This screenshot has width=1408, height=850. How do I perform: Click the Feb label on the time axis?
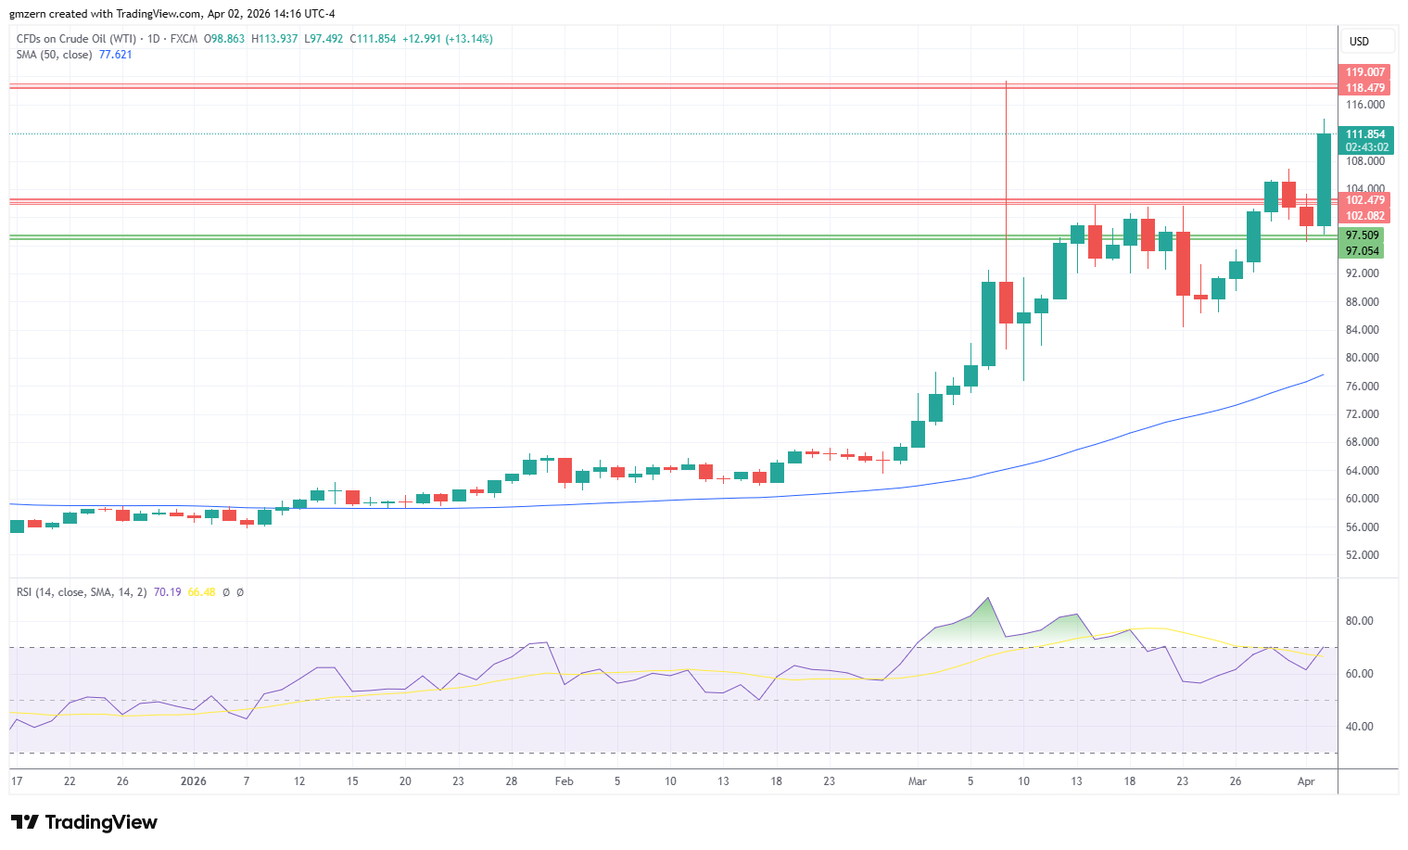pos(564,781)
